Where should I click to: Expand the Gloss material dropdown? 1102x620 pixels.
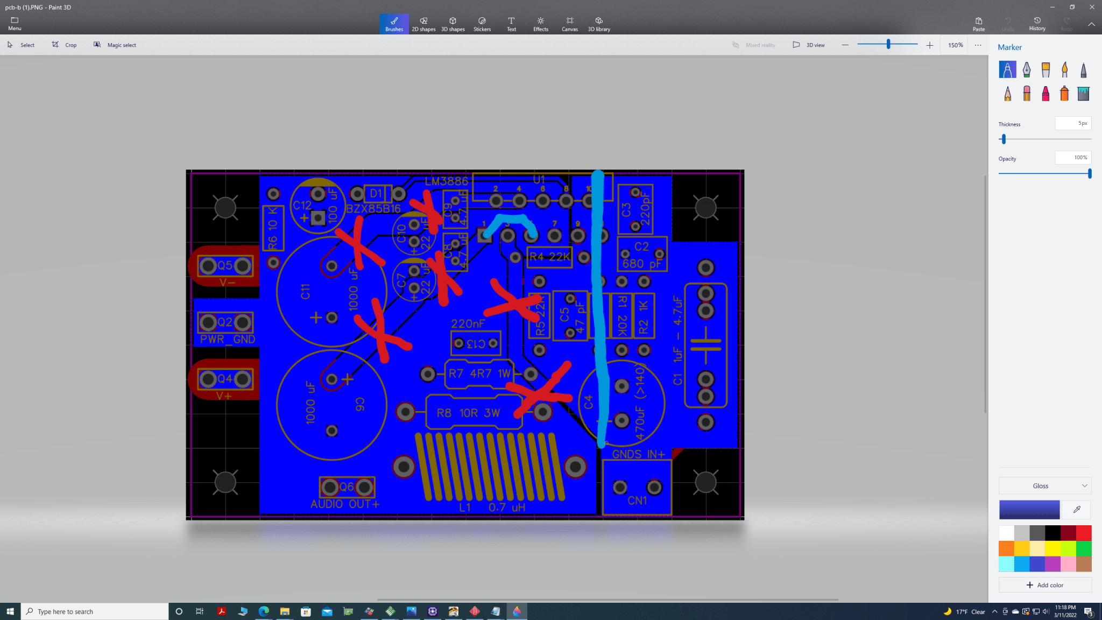coord(1045,485)
